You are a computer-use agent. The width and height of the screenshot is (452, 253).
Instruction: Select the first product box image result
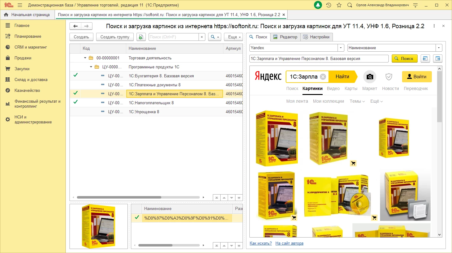click(x=276, y=139)
